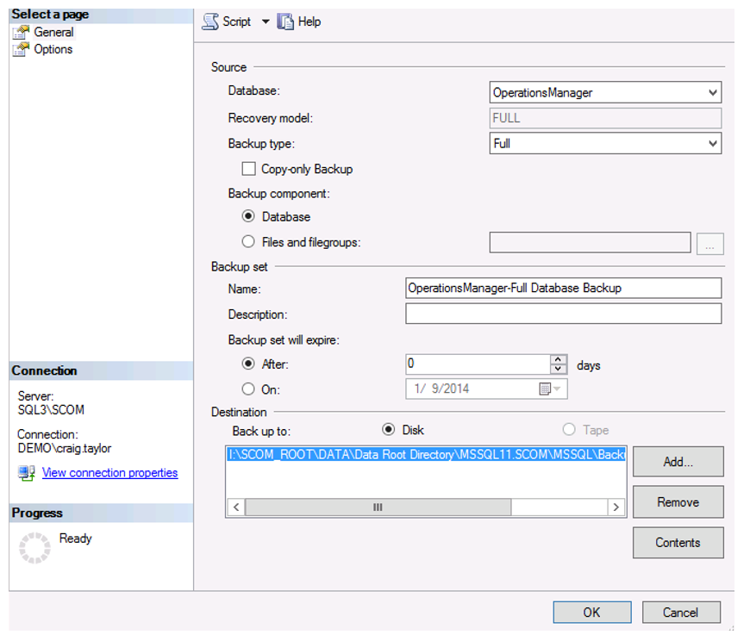
Task: Click the Script toolbar label
Action: pos(237,22)
